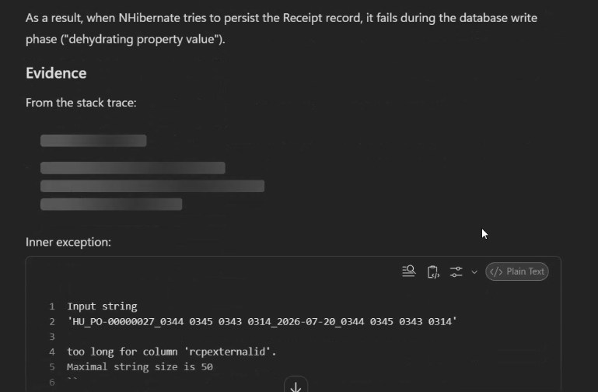Click the Evidence heading
The height and width of the screenshot is (392, 598).
56,73
